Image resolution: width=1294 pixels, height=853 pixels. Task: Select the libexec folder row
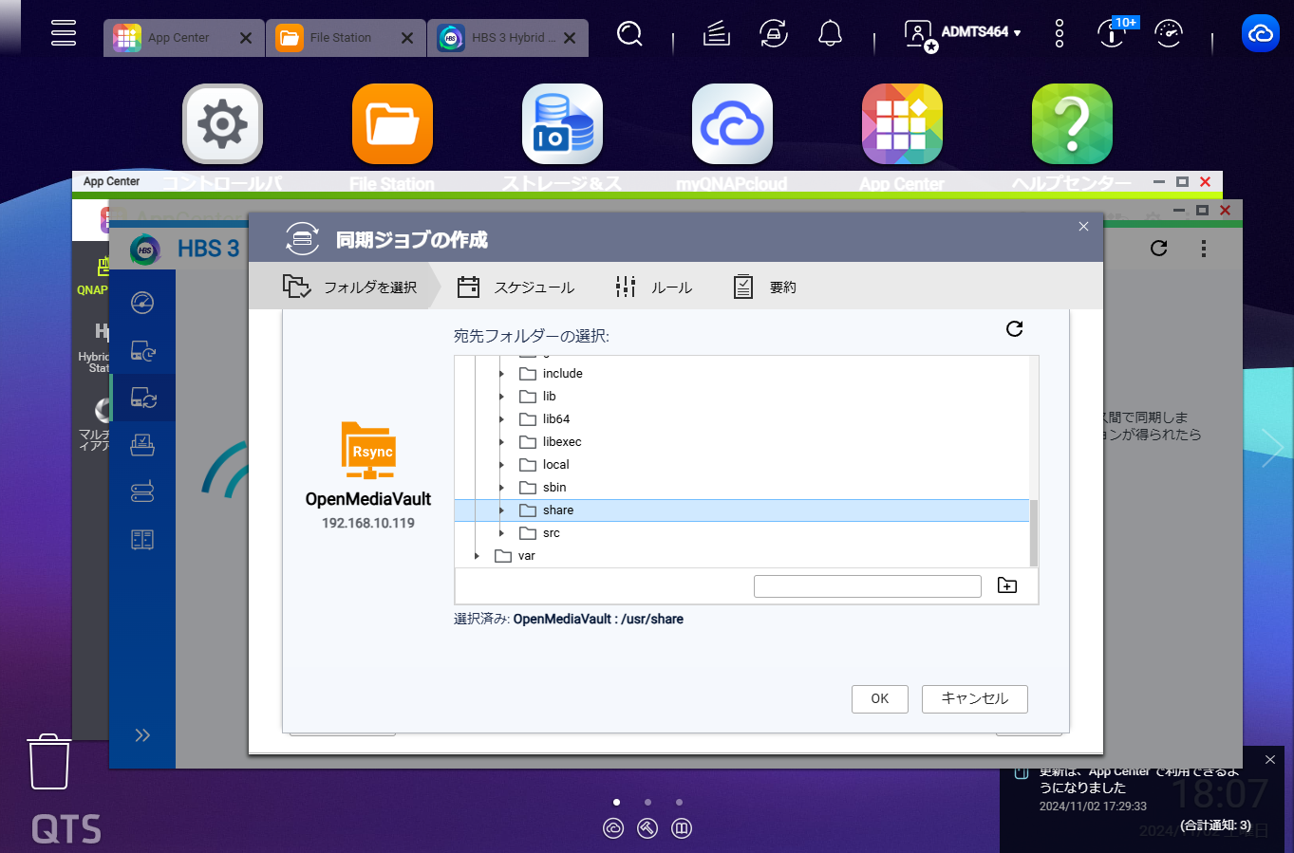(x=741, y=442)
